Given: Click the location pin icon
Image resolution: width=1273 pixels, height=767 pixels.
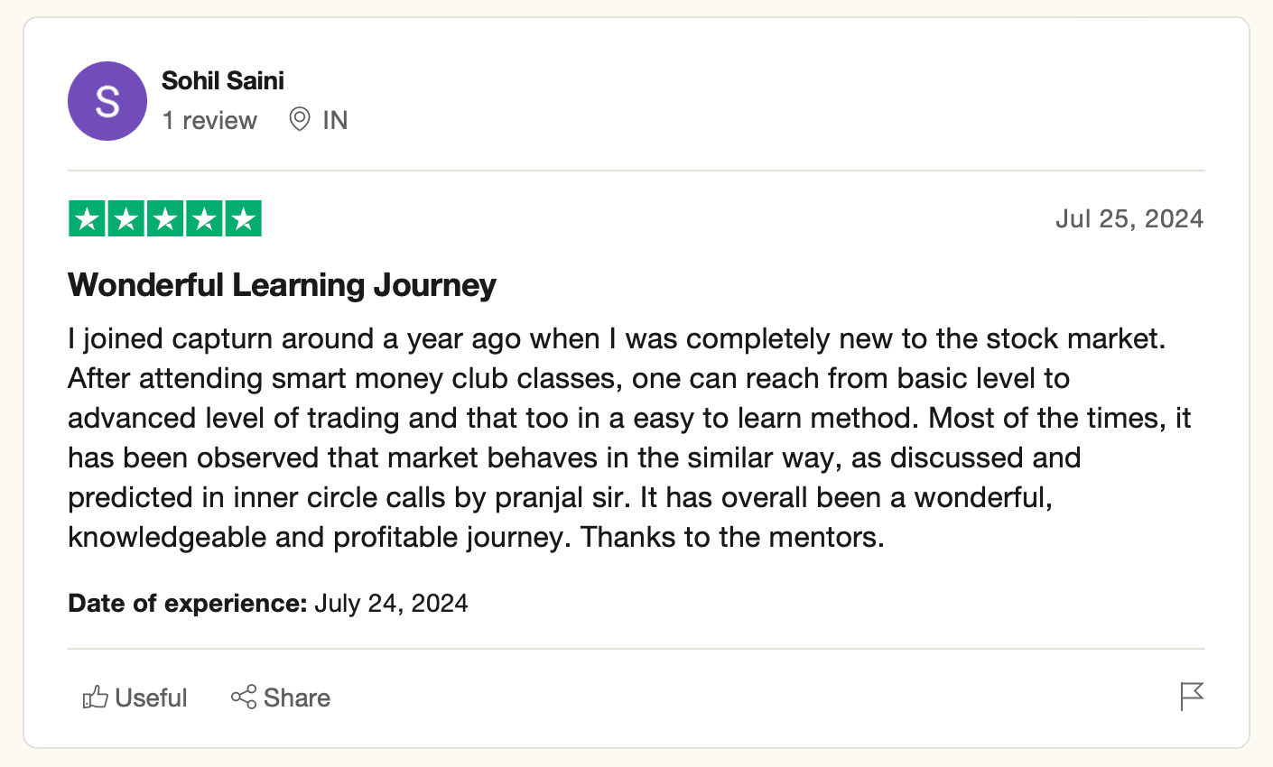Looking at the screenshot, I should (x=300, y=119).
